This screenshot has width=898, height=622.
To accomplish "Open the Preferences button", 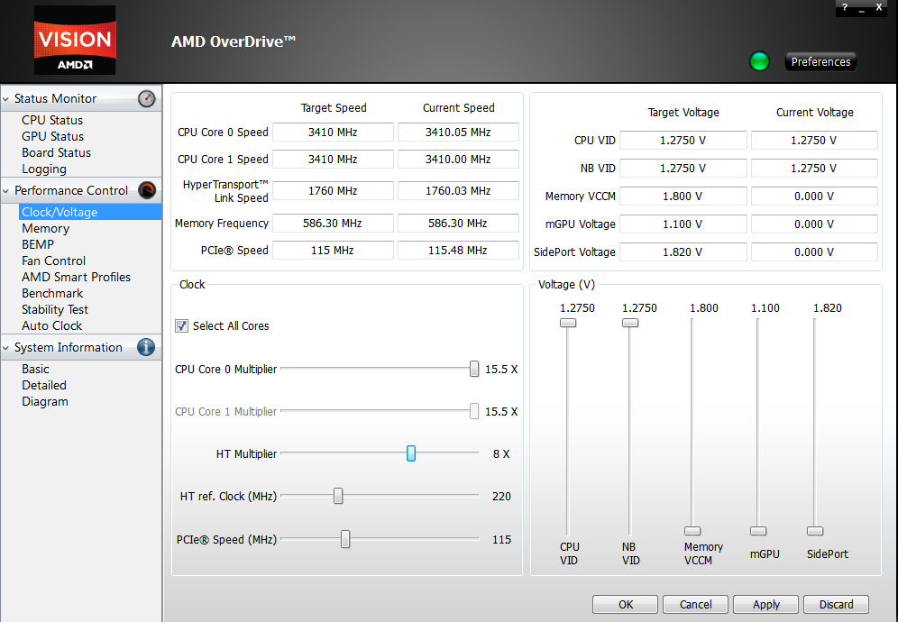I will coord(820,62).
